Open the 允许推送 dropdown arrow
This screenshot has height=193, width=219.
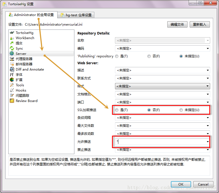pos(208,142)
